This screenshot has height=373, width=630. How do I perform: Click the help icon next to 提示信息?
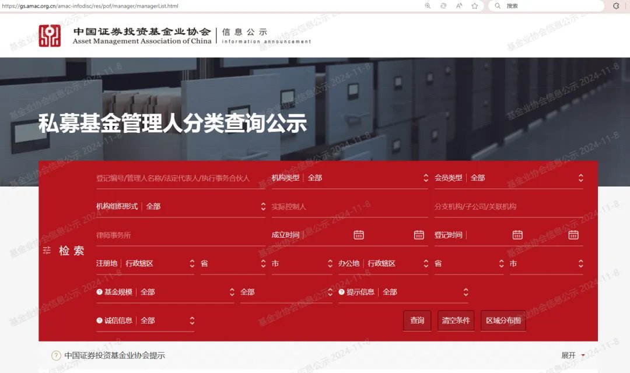(x=341, y=292)
